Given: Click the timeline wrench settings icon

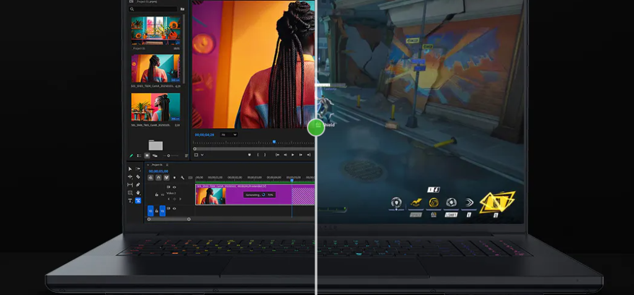Looking at the screenshot, I should click(x=182, y=178).
